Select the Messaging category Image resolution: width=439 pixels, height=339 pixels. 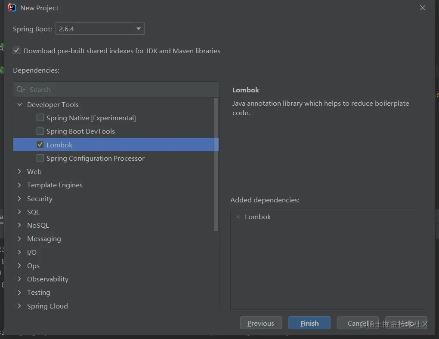(44, 238)
